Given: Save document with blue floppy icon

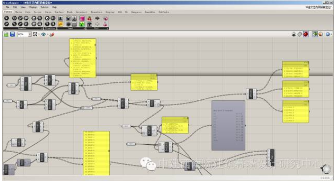Looking at the screenshot, I should 13,34.
